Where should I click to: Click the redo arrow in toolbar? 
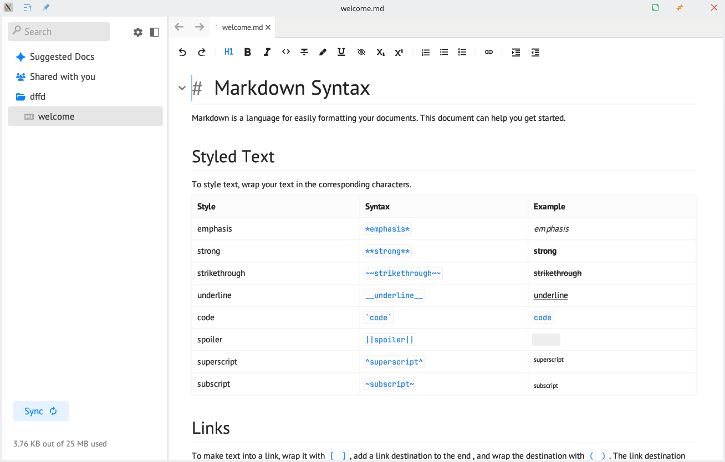click(x=201, y=52)
